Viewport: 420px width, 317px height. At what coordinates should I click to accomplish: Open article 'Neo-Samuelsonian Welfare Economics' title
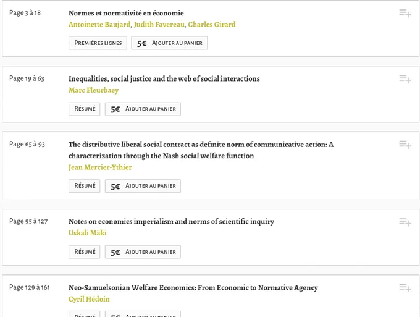tap(193, 287)
